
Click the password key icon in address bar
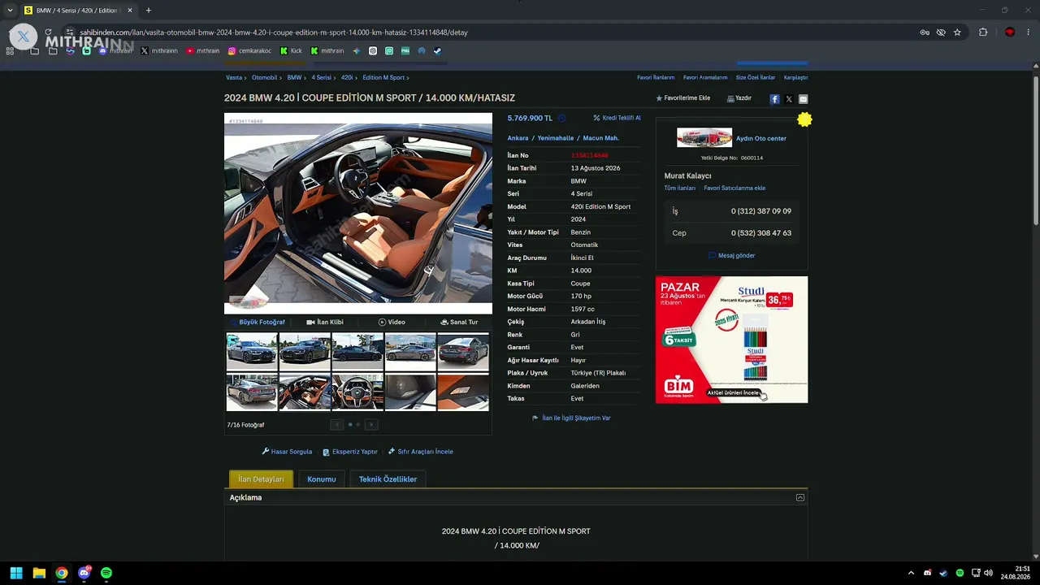[x=925, y=32]
